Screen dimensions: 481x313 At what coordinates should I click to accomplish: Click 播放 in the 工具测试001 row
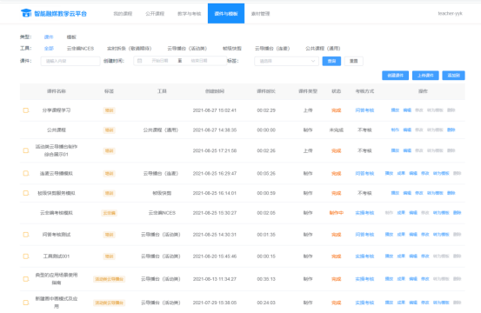[x=389, y=256]
